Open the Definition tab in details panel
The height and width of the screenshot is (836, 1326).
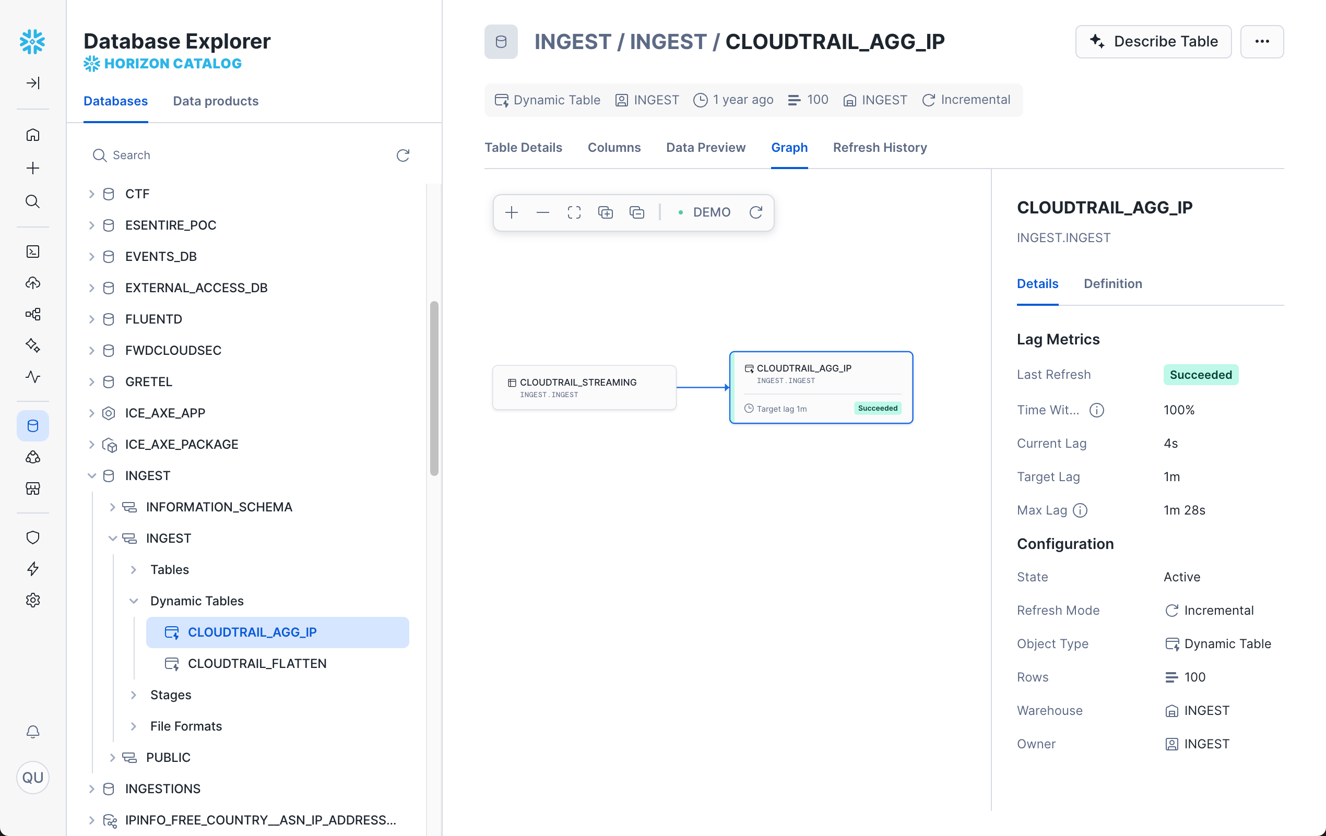click(x=1112, y=283)
